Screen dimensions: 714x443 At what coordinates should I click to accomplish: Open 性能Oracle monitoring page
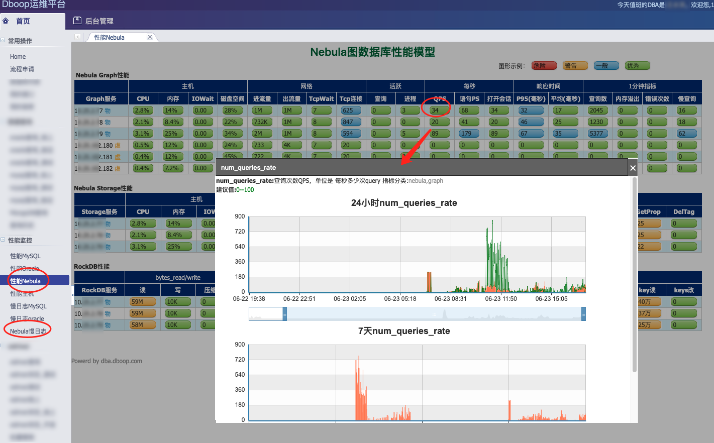(x=25, y=269)
